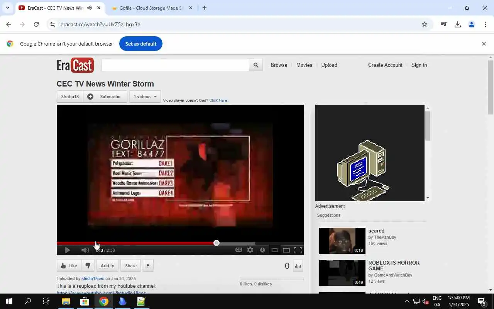Open the studio18cec uploader link
The image size is (494, 309).
click(93, 278)
